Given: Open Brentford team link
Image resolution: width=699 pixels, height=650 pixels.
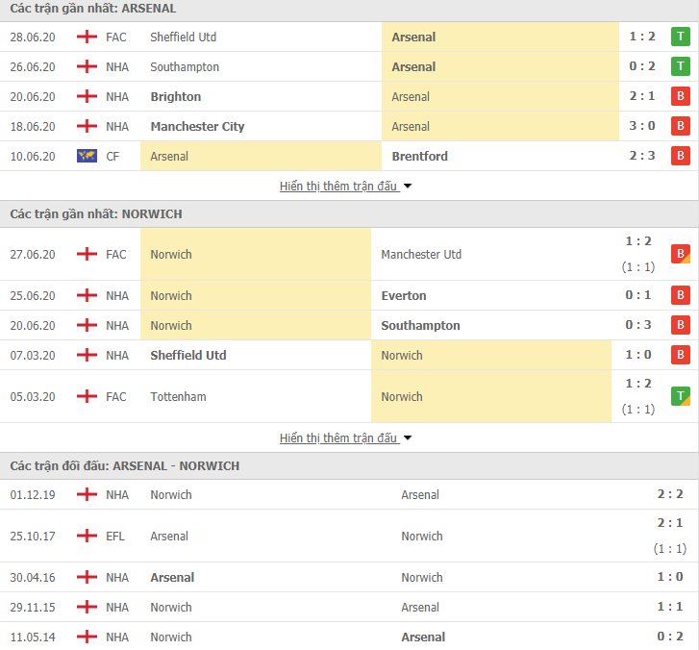Looking at the screenshot, I should tap(419, 156).
